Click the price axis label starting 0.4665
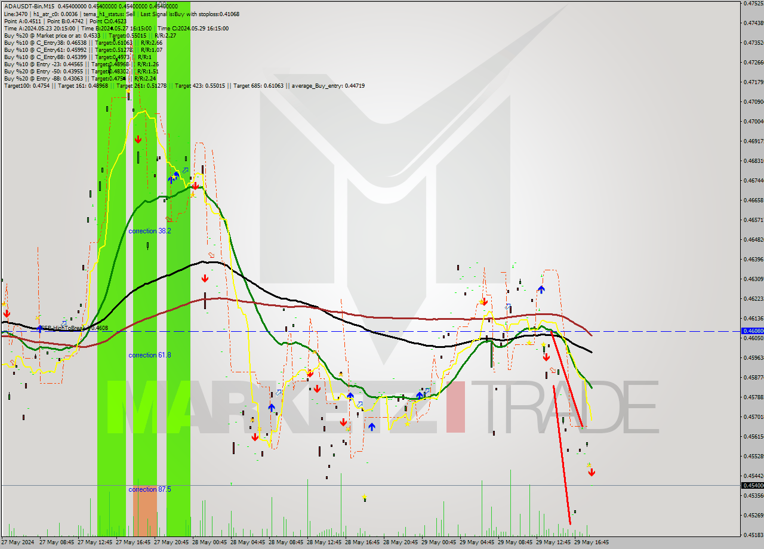Viewport: 764px width, 549px height. 753,200
